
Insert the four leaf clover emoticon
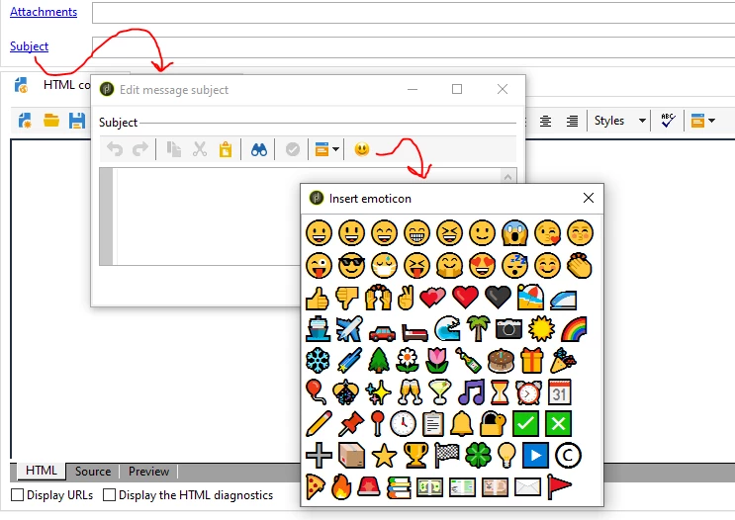[478, 455]
